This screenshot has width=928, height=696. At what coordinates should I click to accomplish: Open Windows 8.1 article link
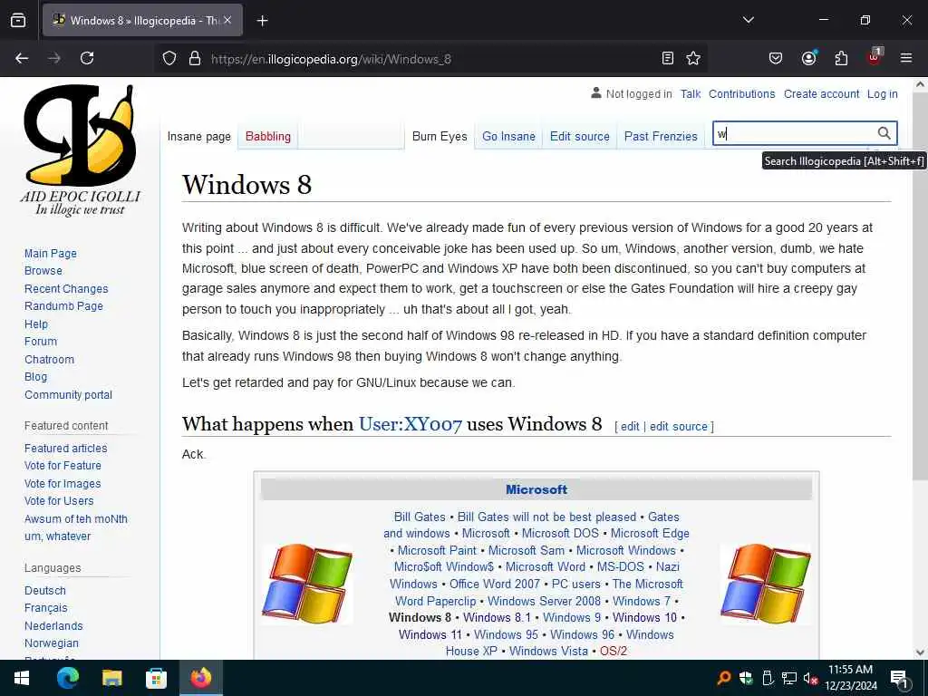click(x=497, y=617)
